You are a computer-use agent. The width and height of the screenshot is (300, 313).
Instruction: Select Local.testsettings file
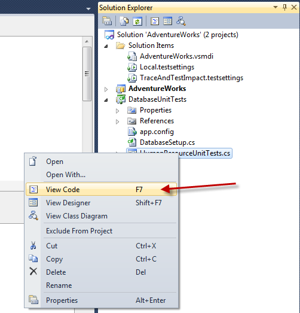tap(167, 67)
